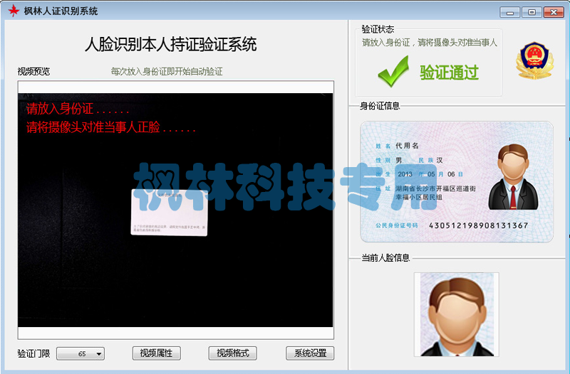
Task: Click the 视频格式 button
Action: 233,353
